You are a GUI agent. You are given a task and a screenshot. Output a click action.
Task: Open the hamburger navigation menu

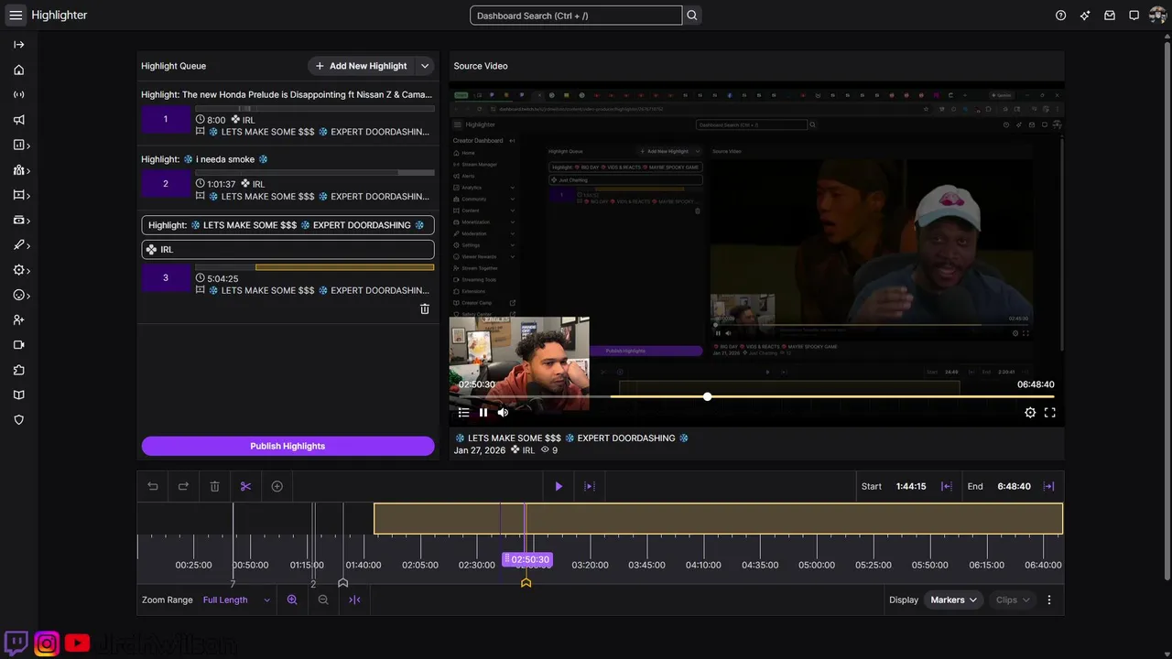[x=16, y=15]
